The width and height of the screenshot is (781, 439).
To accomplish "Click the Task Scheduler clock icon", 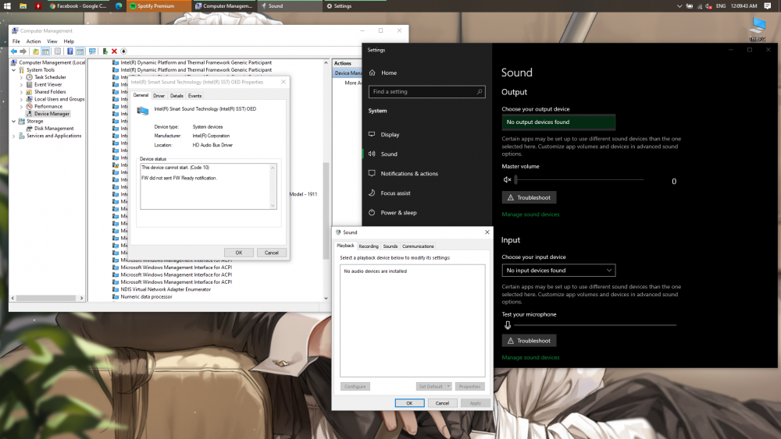I will click(x=30, y=77).
